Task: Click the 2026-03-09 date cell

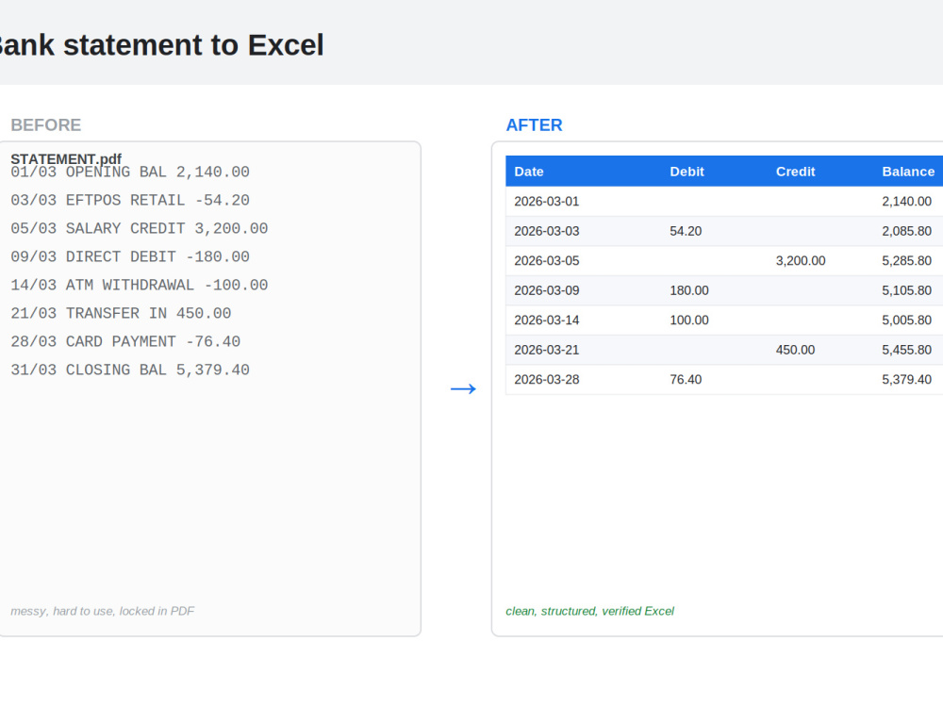Action: tap(584, 290)
